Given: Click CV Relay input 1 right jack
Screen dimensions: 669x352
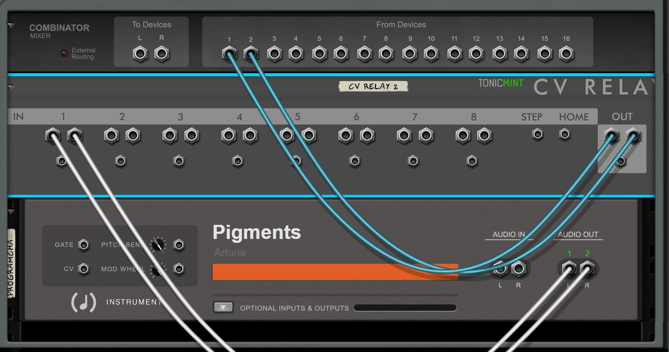Looking at the screenshot, I should pos(74,136).
